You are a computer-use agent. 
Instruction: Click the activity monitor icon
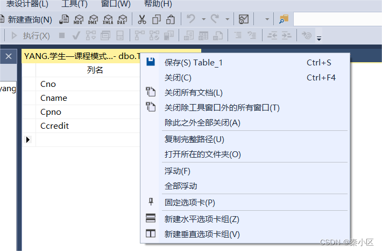(244, 19)
